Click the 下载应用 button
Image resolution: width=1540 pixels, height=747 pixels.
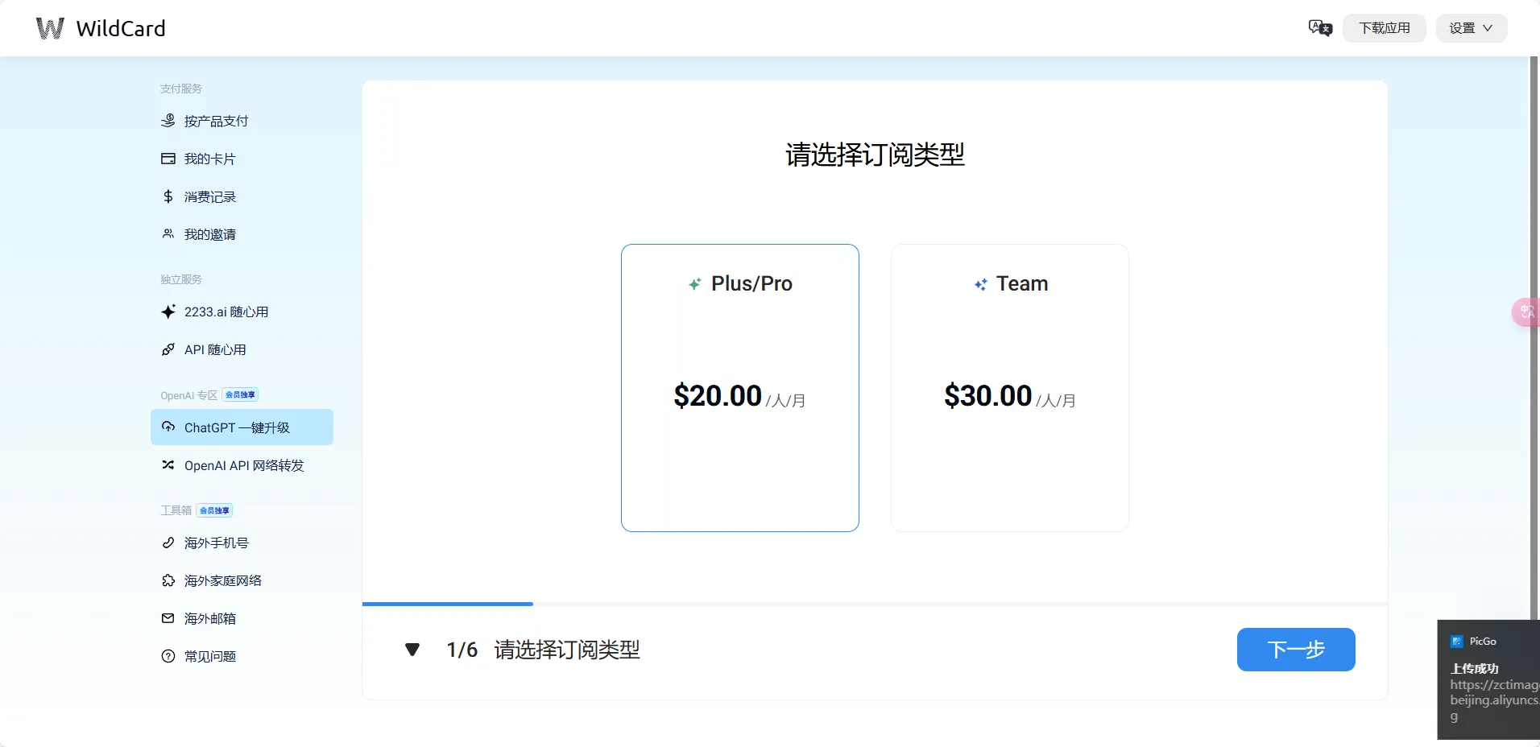point(1384,28)
